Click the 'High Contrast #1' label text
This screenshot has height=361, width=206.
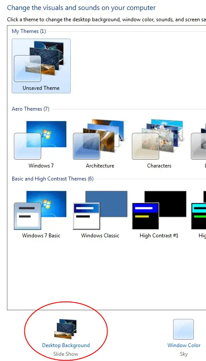pos(159,236)
